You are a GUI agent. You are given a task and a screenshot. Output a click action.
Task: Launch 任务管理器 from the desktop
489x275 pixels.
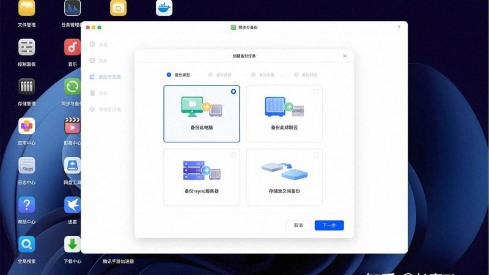pos(72,8)
